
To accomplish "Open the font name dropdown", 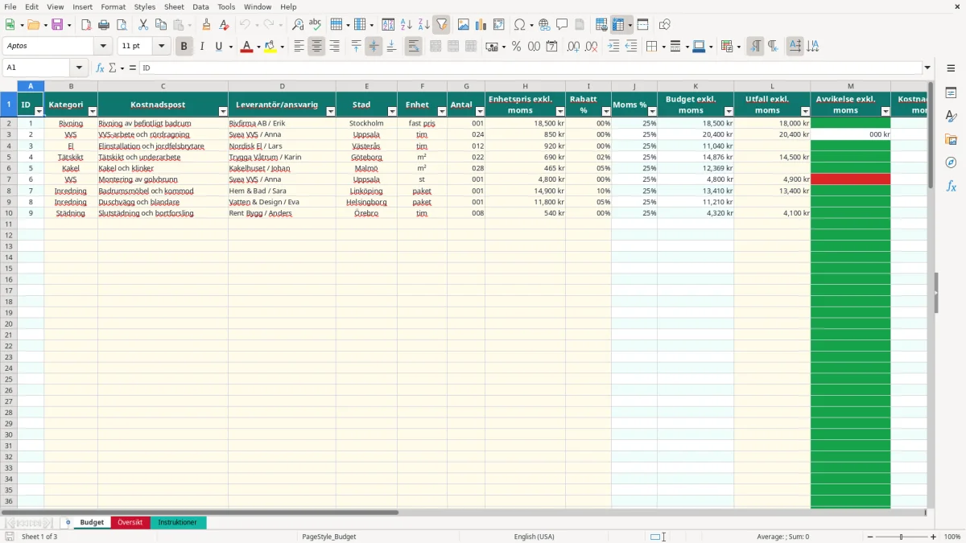I will coord(102,47).
